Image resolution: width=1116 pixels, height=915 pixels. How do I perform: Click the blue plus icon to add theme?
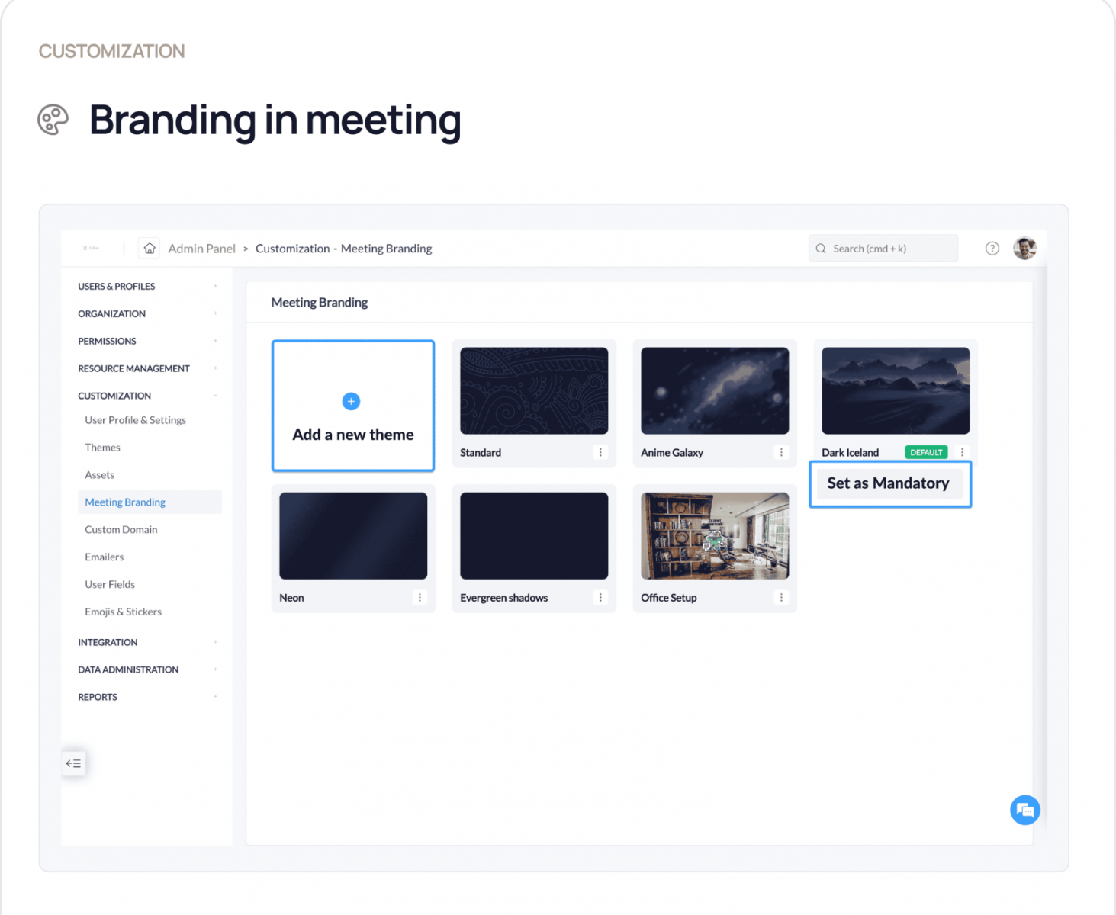coord(351,401)
